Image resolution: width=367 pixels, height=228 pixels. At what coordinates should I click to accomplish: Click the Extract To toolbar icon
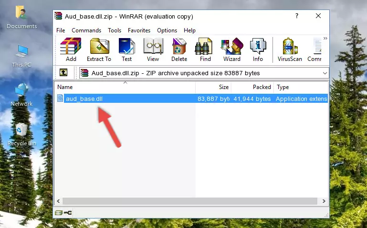99,50
